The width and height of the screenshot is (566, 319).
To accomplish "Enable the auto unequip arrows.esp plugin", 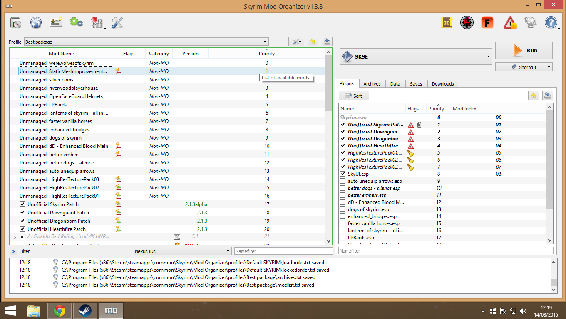I will pyautogui.click(x=343, y=181).
